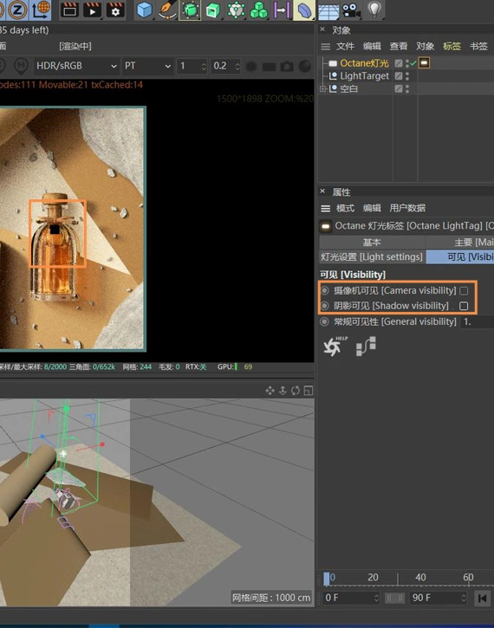The width and height of the screenshot is (494, 628).
Task: Click Live Viewer render region icon
Action: (269, 67)
